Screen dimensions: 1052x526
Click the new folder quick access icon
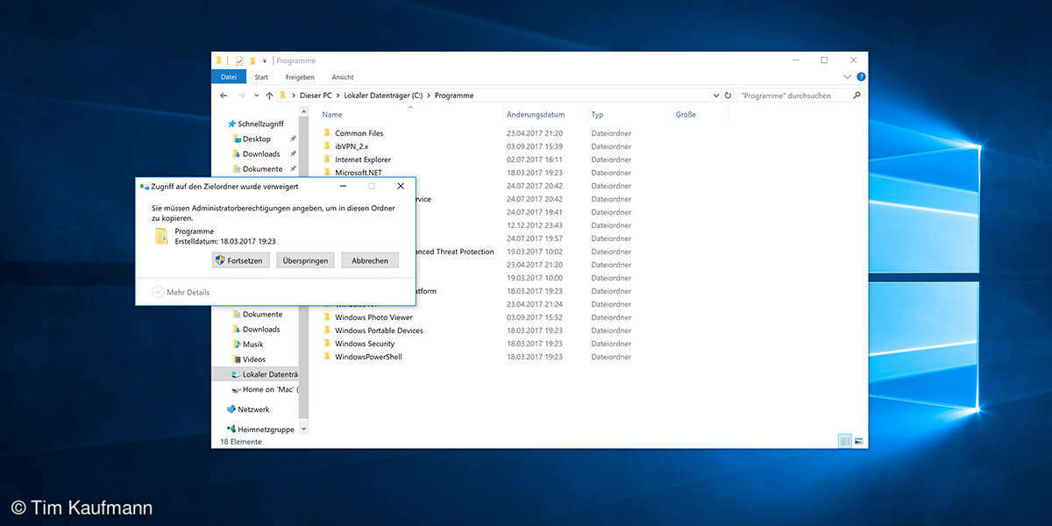point(252,60)
